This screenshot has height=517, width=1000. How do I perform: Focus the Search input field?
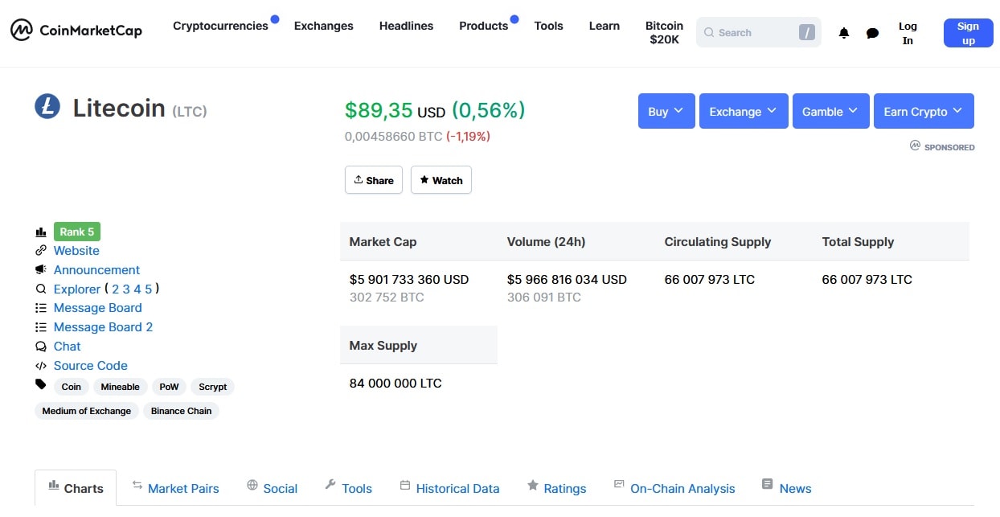(758, 33)
